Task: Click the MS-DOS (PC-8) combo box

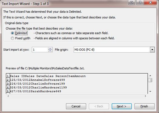Action: pos(114,50)
